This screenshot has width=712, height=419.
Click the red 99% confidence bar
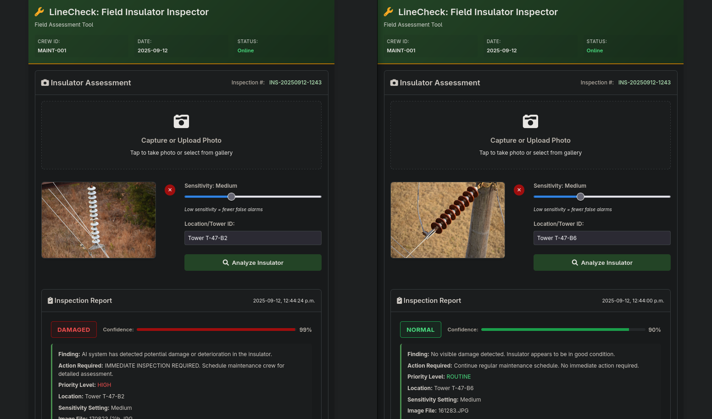pos(216,330)
